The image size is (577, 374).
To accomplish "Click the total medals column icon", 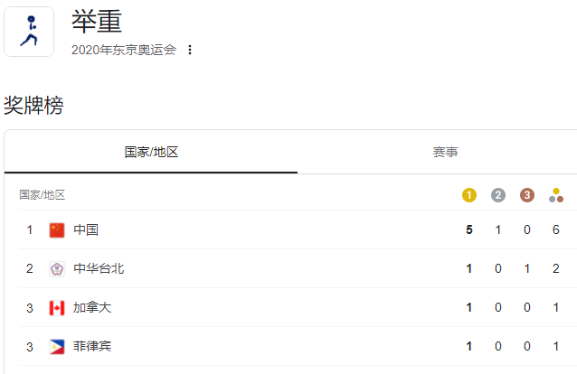I will click(x=556, y=195).
